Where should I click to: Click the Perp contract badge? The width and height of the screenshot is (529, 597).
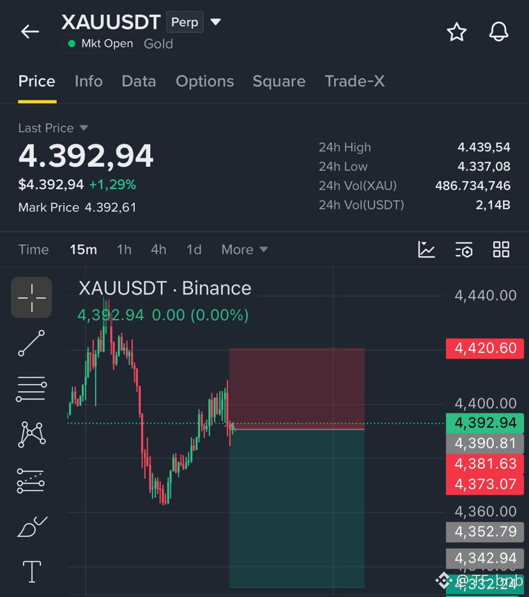coord(185,22)
